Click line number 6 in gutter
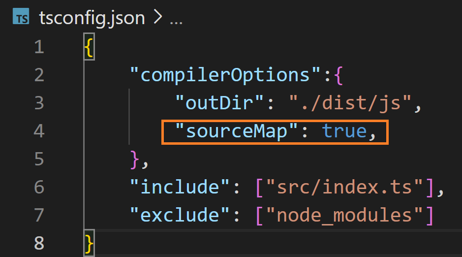 [39, 187]
